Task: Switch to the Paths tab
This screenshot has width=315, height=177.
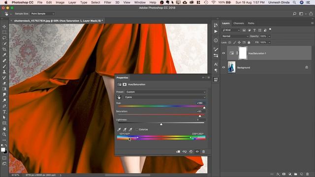Action: click(x=251, y=23)
